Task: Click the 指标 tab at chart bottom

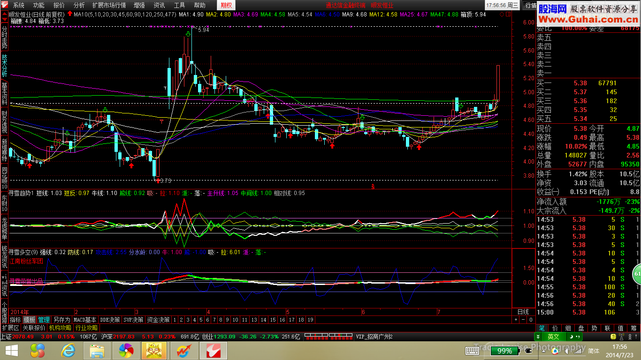Action: point(15,320)
